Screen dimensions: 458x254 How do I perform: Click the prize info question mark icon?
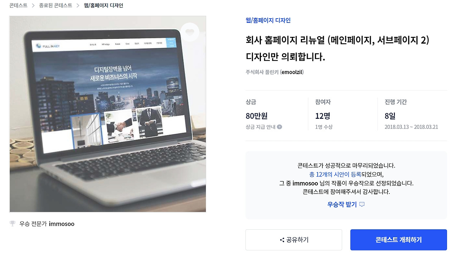[279, 127]
